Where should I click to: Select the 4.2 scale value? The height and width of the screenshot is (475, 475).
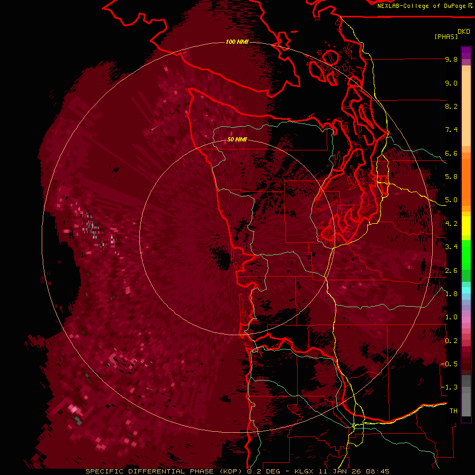451,224
